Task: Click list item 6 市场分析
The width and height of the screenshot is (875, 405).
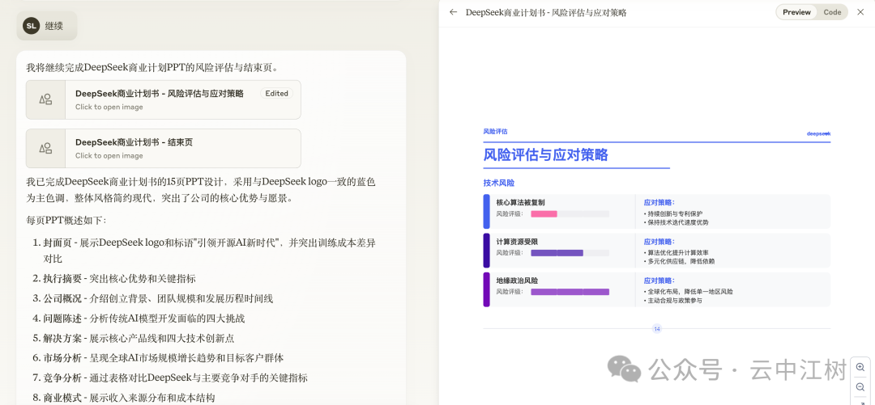Action: [163, 357]
